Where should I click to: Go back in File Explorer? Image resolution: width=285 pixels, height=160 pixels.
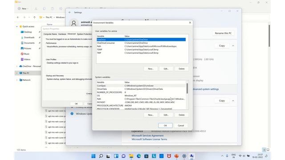click(x=18, y=17)
